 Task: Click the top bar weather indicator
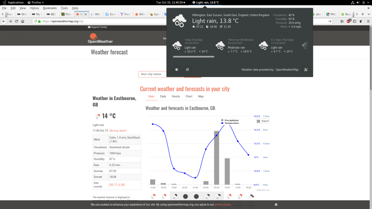click(205, 2)
